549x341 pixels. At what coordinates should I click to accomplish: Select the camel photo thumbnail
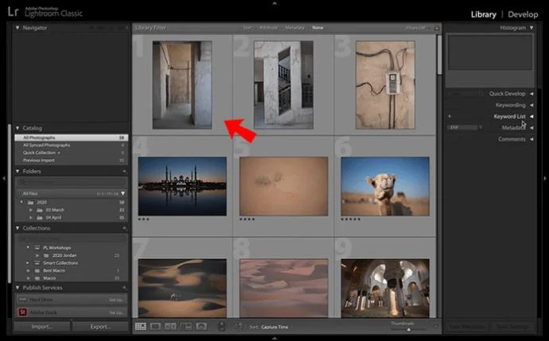pos(385,185)
